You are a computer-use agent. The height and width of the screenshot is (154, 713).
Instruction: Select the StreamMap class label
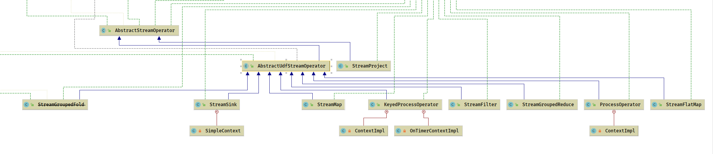[x=329, y=105]
